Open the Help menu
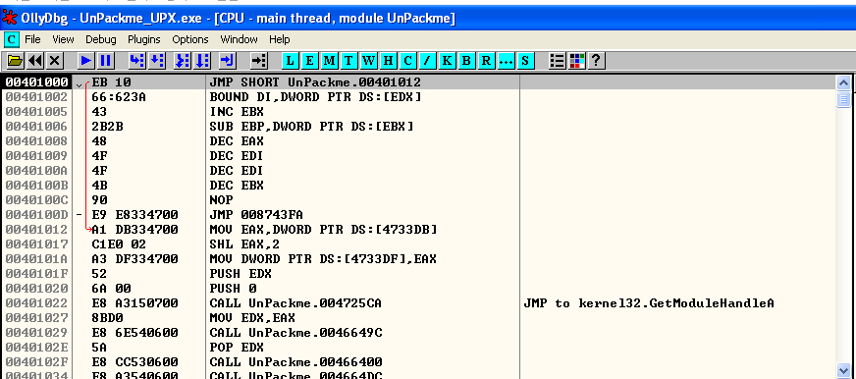 click(280, 39)
